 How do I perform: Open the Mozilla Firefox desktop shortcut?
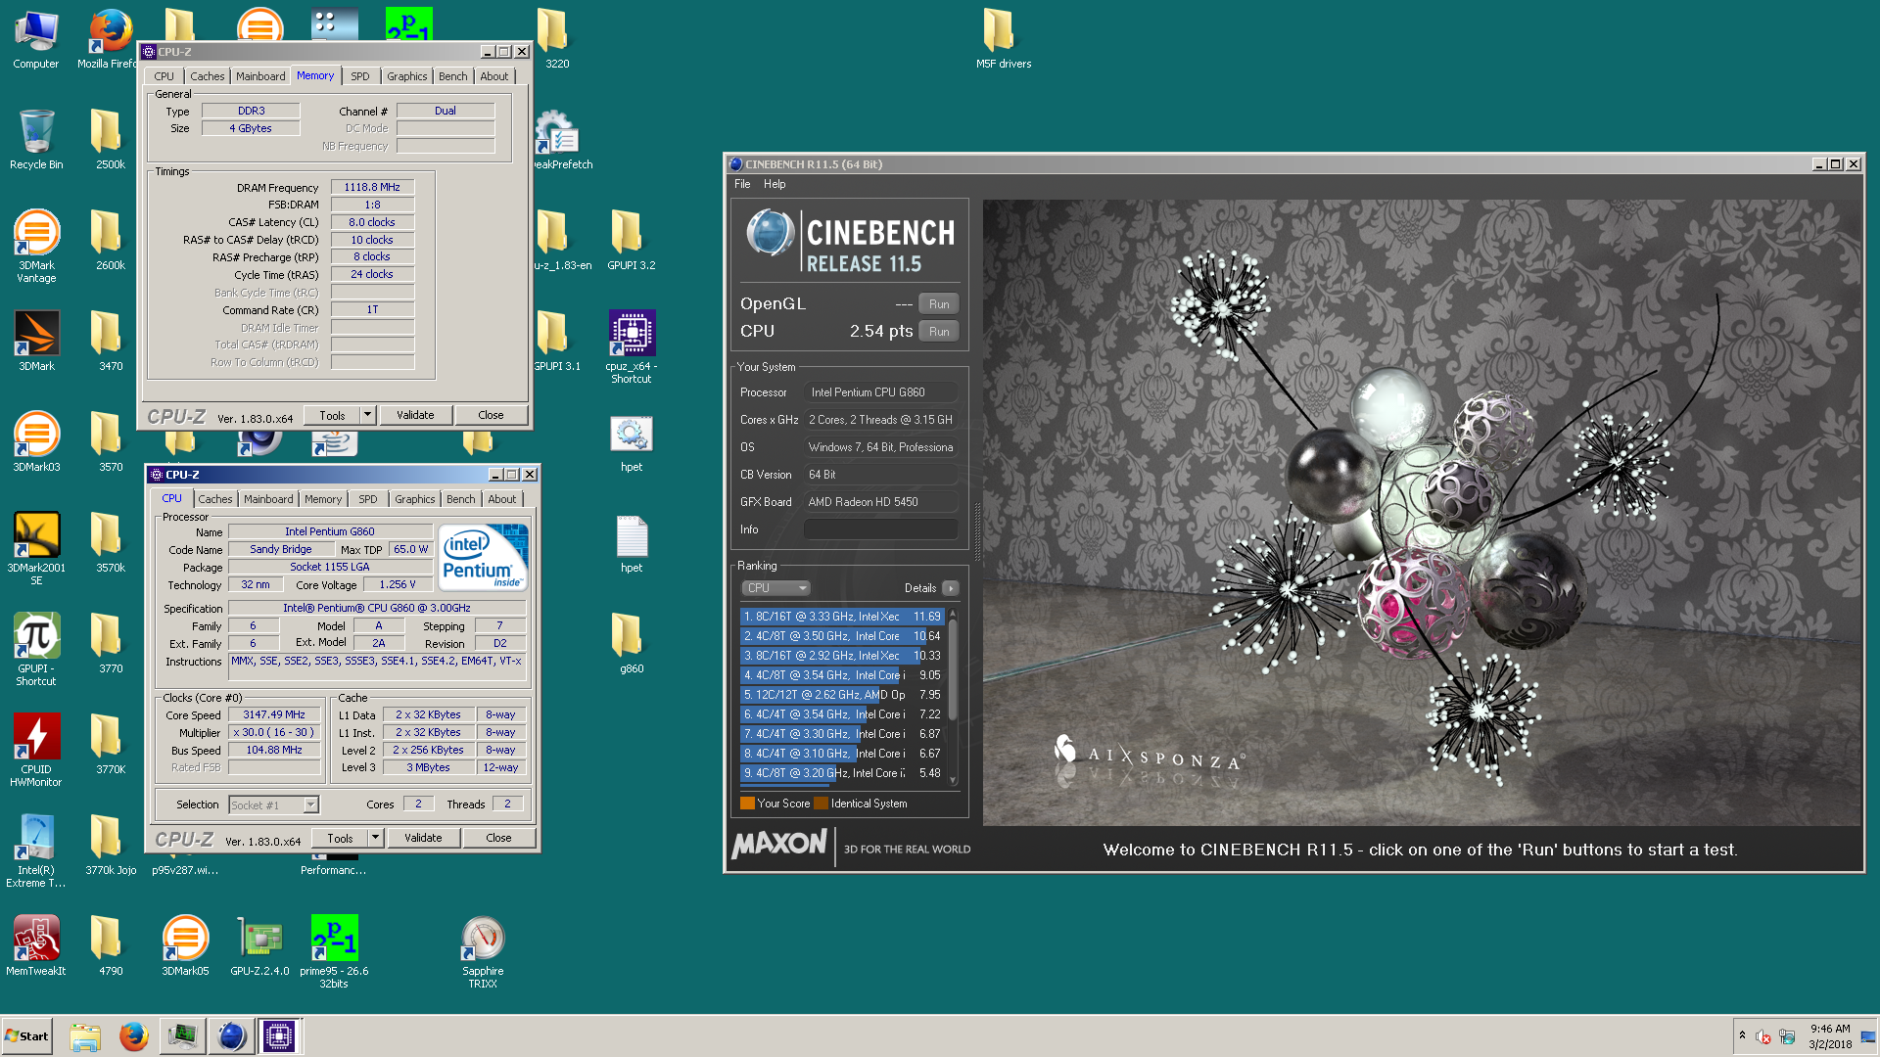[110, 39]
